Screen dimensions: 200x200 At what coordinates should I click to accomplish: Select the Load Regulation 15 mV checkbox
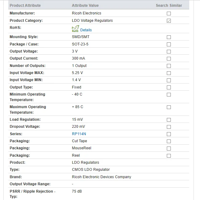[169, 120]
